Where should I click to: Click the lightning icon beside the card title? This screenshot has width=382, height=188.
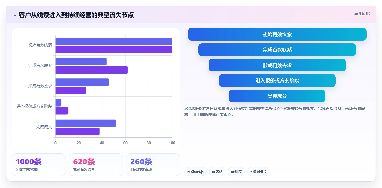(x=14, y=15)
